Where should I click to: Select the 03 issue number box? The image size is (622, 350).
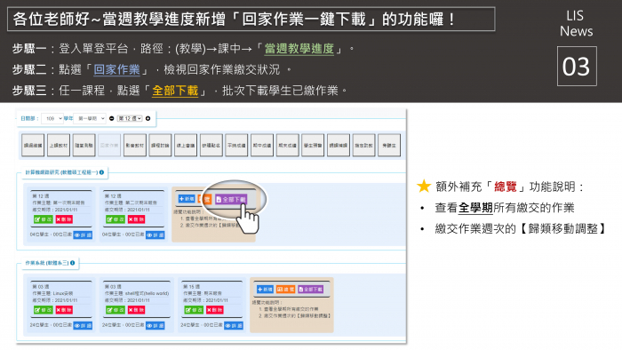[x=577, y=67]
